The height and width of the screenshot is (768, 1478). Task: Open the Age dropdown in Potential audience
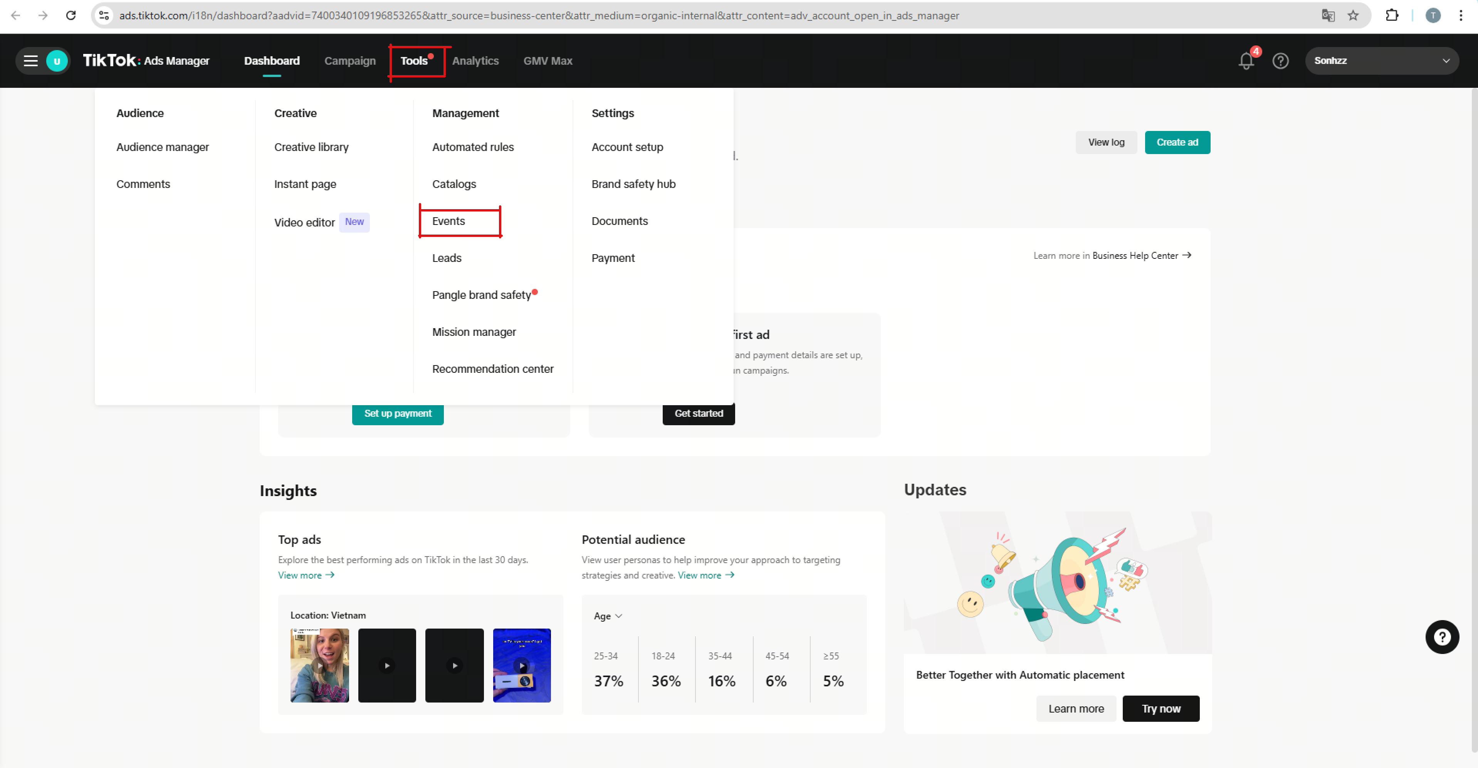point(608,616)
